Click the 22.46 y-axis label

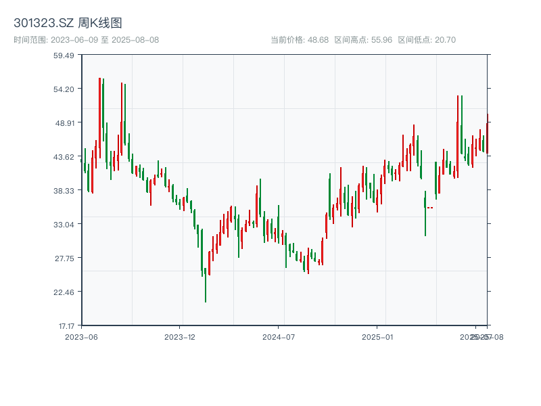(x=64, y=292)
